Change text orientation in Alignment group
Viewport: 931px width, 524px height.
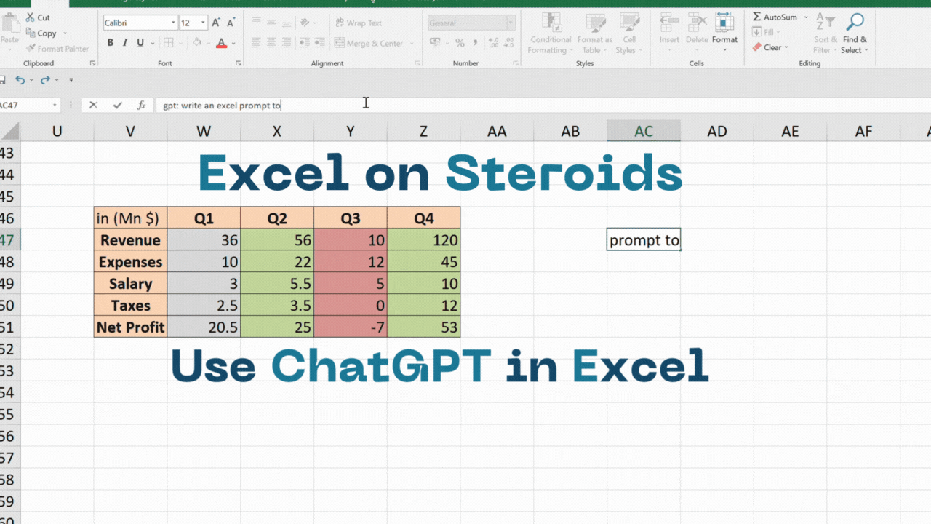306,23
